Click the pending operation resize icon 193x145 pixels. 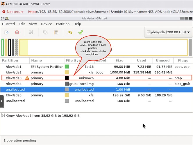[3, 115]
